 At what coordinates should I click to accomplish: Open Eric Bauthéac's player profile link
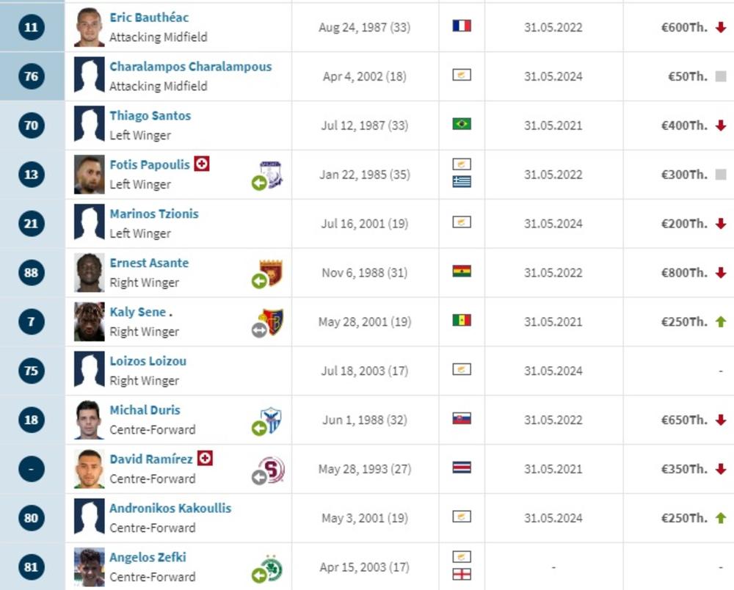(x=149, y=17)
